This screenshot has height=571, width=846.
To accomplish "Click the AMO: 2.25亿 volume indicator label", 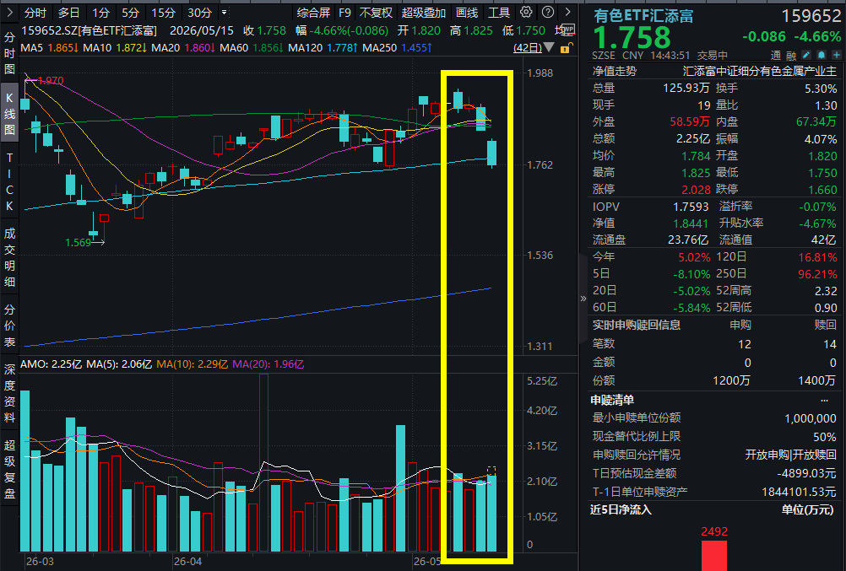I will tap(51, 364).
